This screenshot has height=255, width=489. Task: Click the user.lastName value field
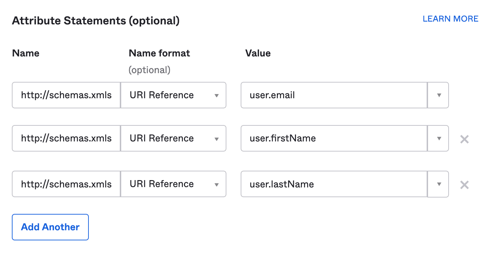click(x=334, y=184)
